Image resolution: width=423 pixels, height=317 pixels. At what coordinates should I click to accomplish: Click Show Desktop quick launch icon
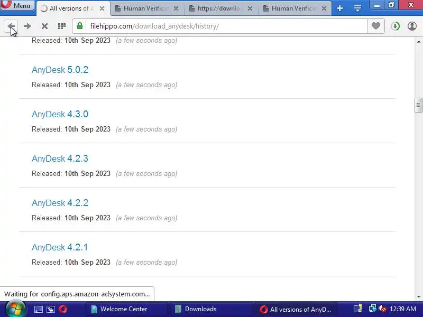[x=38, y=309]
